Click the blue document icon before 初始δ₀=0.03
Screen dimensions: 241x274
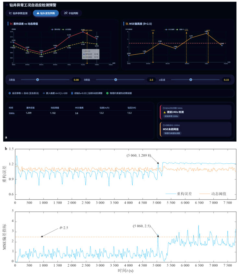tap(72, 93)
